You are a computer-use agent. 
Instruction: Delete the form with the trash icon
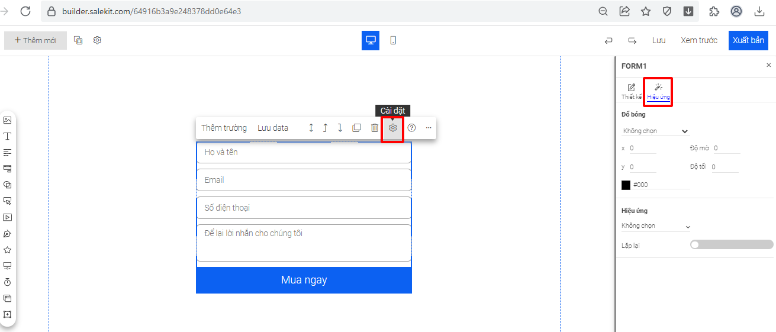[x=374, y=128]
